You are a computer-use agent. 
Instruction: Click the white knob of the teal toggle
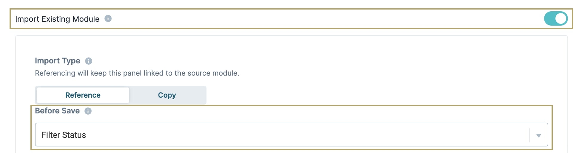[561, 19]
